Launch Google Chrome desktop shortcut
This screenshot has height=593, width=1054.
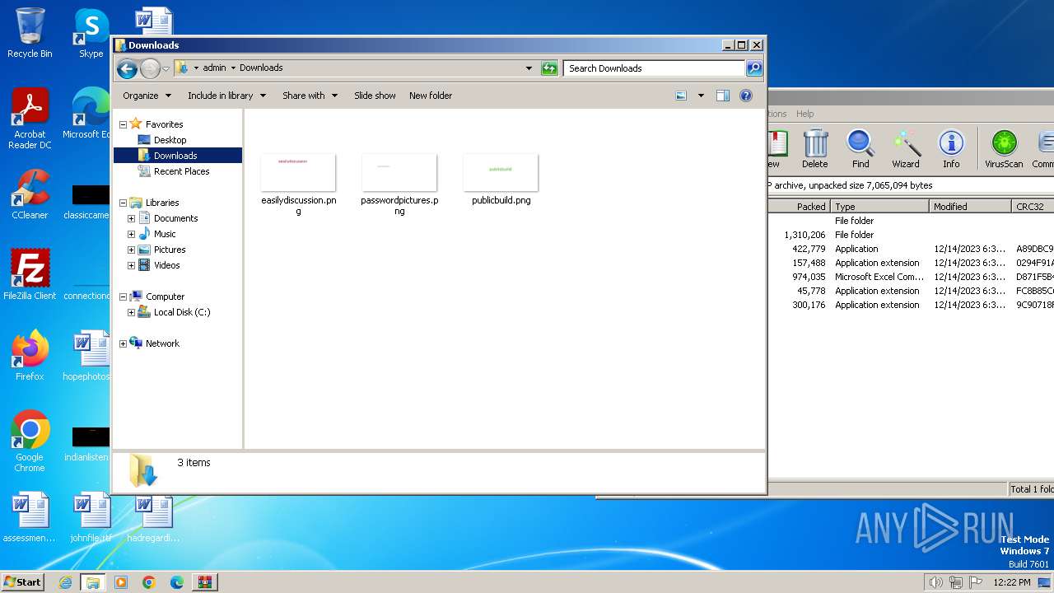(30, 441)
